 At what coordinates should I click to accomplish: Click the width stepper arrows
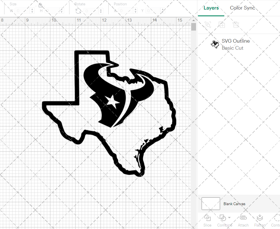pos(32,11)
